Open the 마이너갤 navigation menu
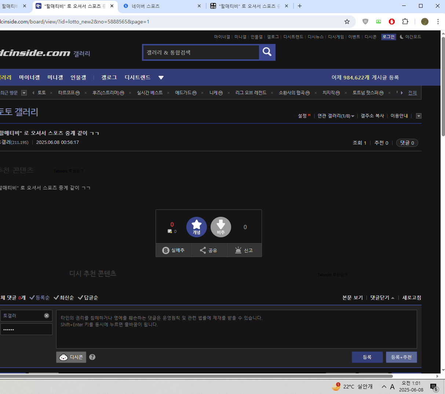The width and height of the screenshot is (445, 394). click(x=29, y=78)
